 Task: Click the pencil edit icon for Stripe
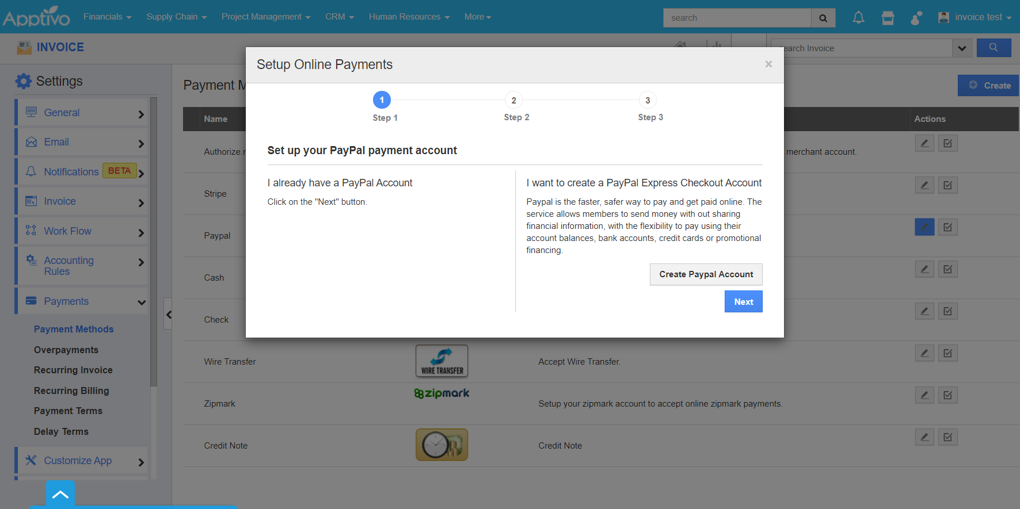[924, 185]
